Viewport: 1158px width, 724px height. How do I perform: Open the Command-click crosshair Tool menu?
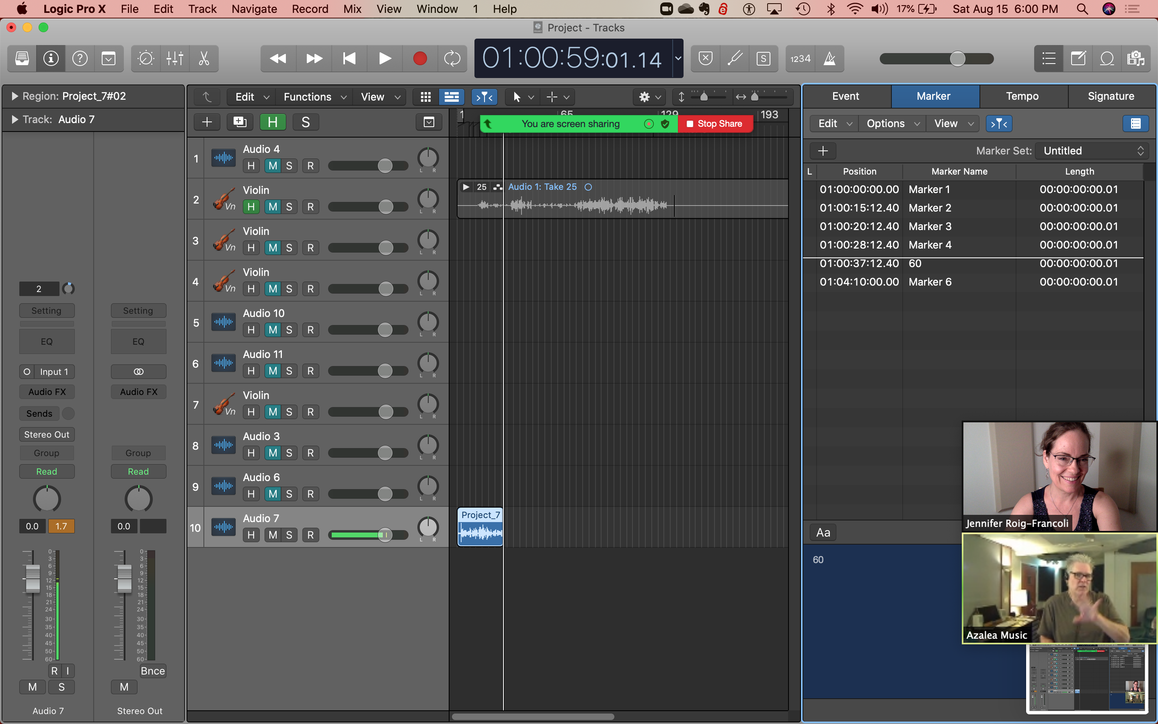[558, 97]
